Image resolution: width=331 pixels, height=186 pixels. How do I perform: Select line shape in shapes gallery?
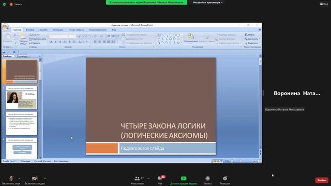pos(163,35)
